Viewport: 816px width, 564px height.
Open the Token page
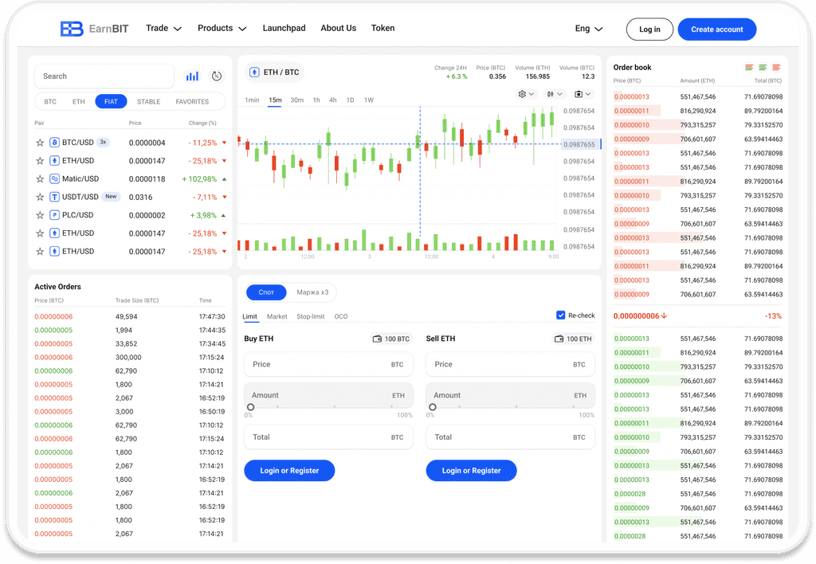[x=383, y=28]
